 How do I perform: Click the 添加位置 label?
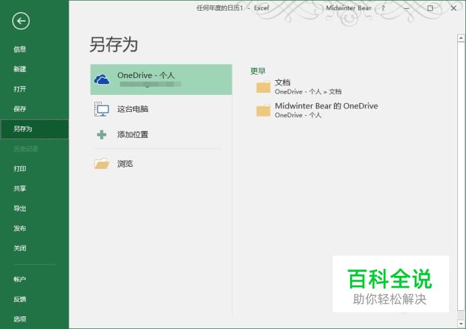pyautogui.click(x=133, y=135)
